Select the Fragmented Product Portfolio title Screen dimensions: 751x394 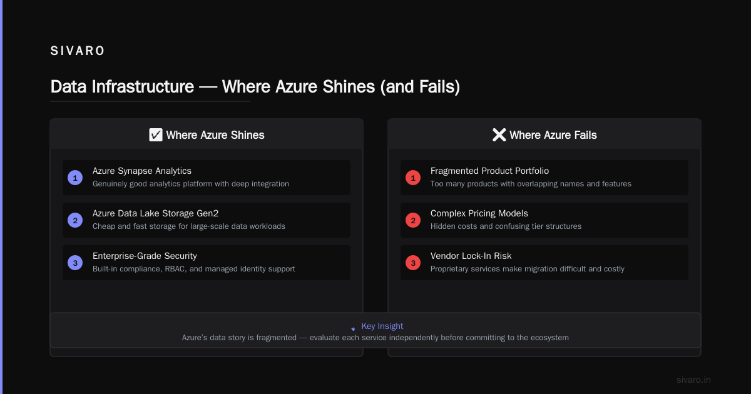click(x=489, y=171)
